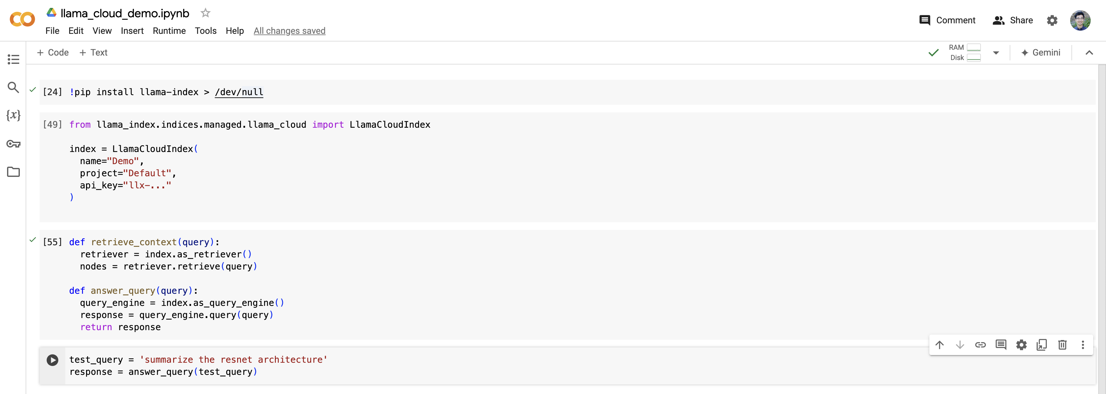Click the user account avatar
Image resolution: width=1106 pixels, height=394 pixels.
coord(1080,20)
